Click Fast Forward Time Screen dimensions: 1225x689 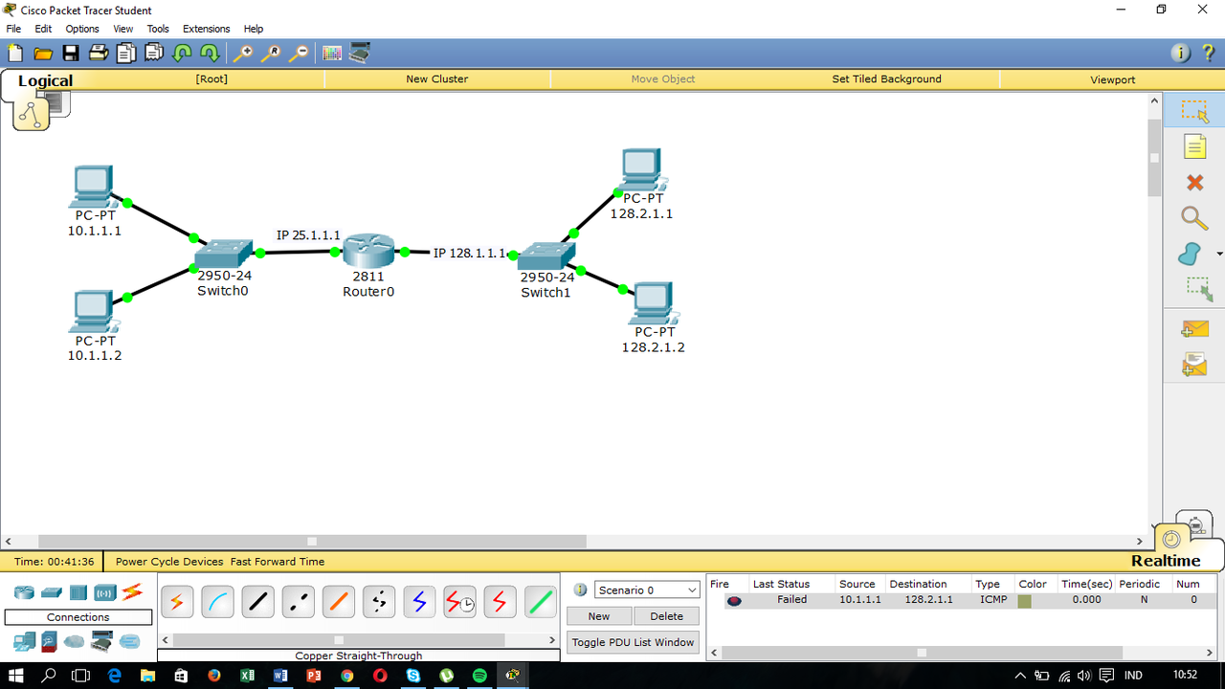tap(278, 562)
